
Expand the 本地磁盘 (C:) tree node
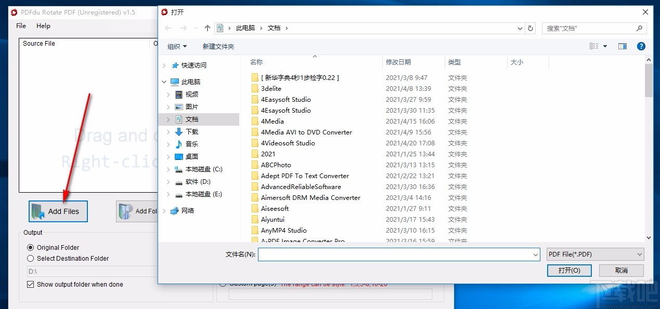167,169
